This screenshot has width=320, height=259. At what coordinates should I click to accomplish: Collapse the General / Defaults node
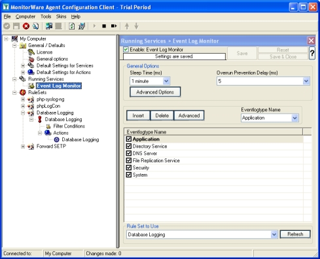14,46
